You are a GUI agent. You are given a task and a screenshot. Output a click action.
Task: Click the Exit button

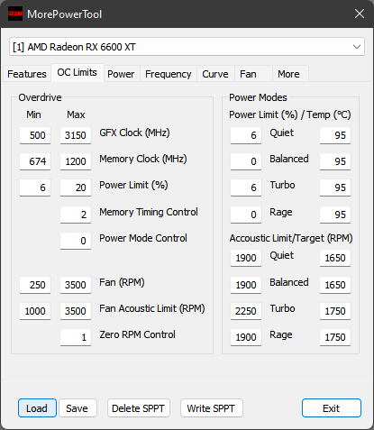[x=332, y=408]
